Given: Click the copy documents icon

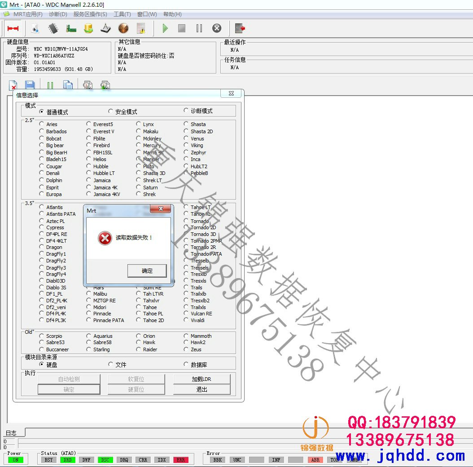Looking at the screenshot, I should coord(68,85).
